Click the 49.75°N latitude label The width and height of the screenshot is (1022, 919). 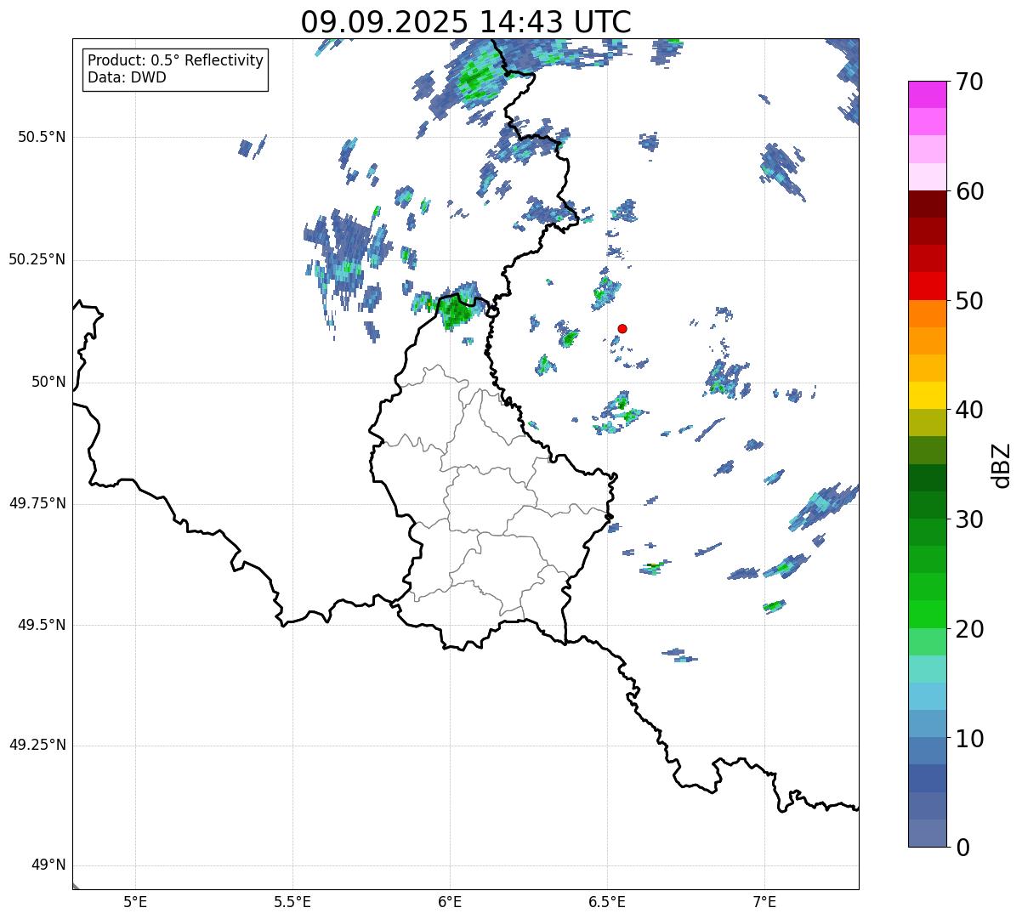click(37, 503)
